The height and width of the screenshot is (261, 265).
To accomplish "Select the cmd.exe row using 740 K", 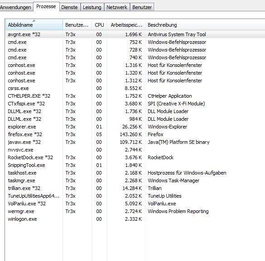I will (x=135, y=57).
